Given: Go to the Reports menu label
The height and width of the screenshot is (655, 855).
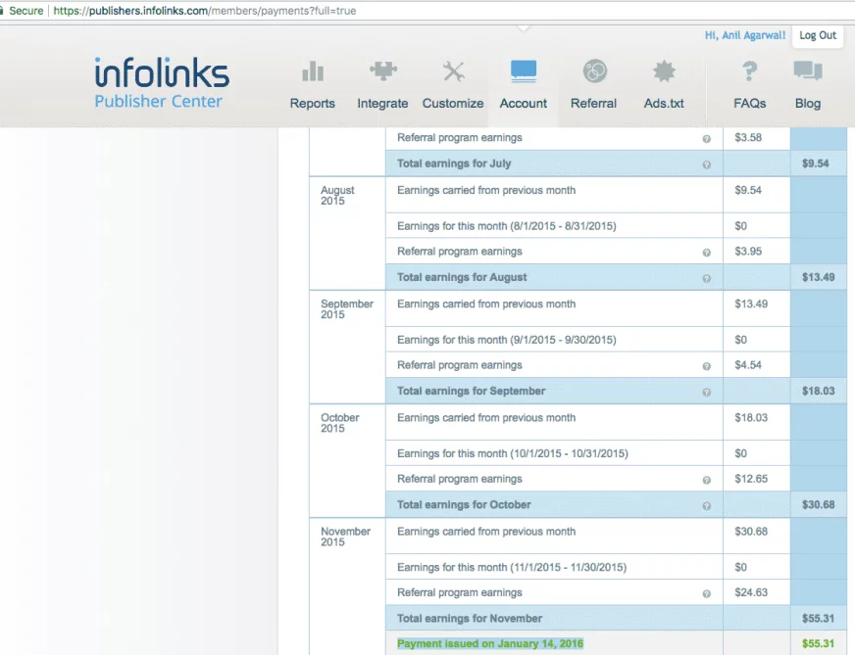Looking at the screenshot, I should pyautogui.click(x=313, y=104).
